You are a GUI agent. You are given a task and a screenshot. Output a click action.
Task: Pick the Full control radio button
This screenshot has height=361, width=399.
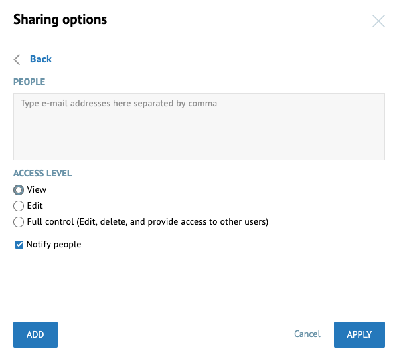pos(19,222)
